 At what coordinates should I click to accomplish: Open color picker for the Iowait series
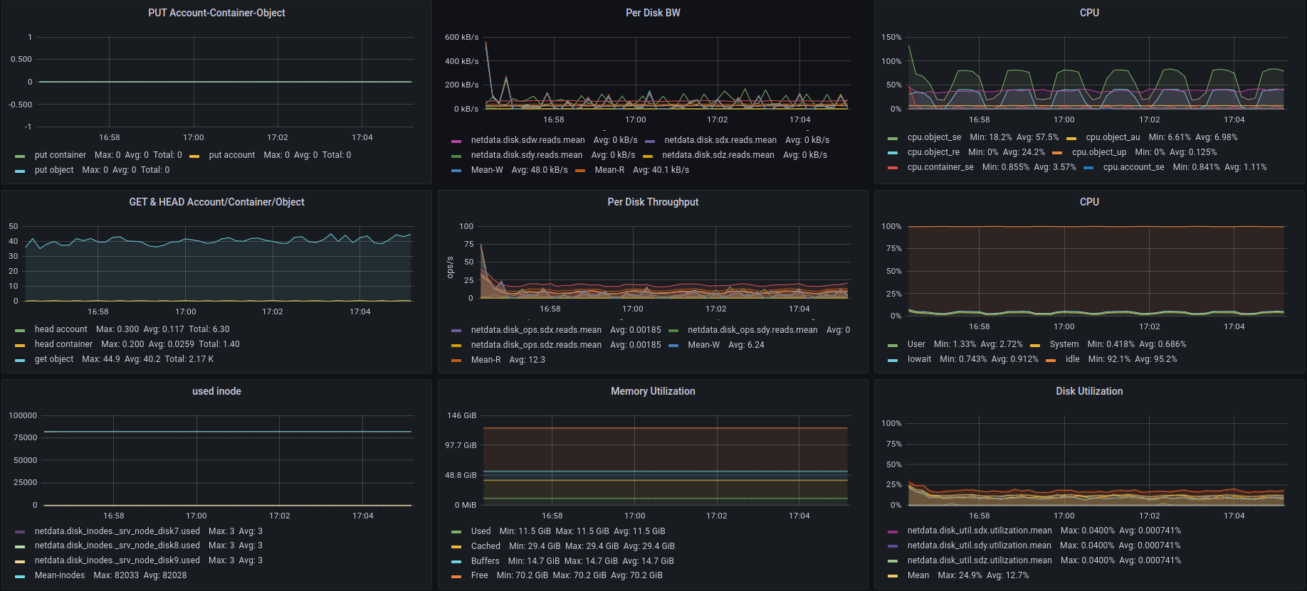(893, 360)
